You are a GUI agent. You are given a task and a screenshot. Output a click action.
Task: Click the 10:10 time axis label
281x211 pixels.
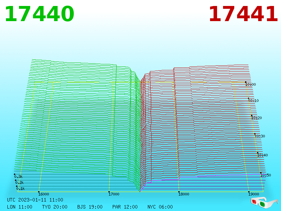[253, 101]
